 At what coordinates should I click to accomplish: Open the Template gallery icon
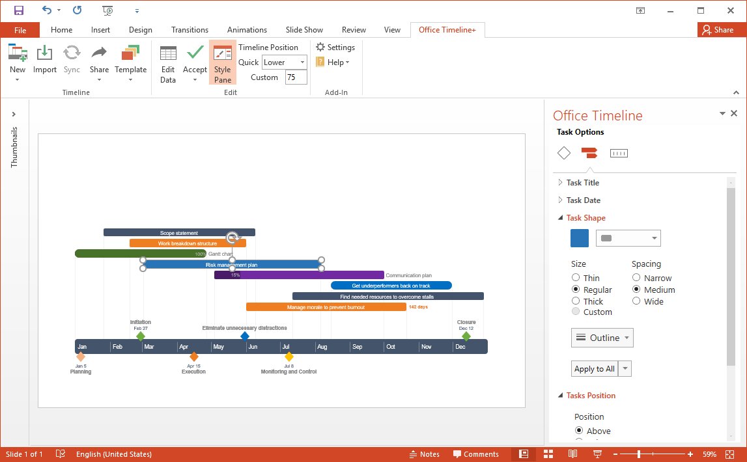[x=130, y=54]
